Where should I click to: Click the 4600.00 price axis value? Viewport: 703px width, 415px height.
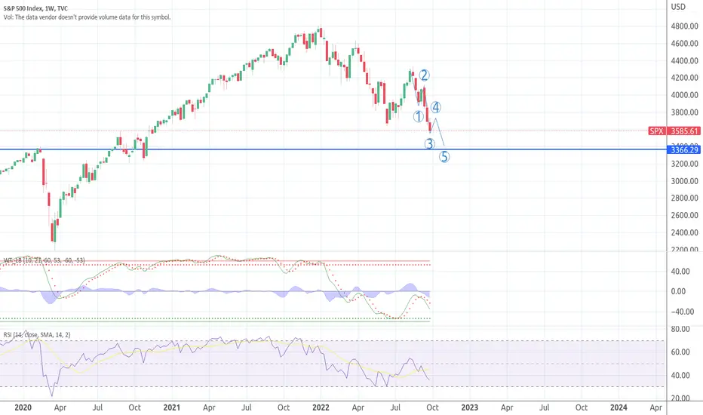(x=684, y=44)
